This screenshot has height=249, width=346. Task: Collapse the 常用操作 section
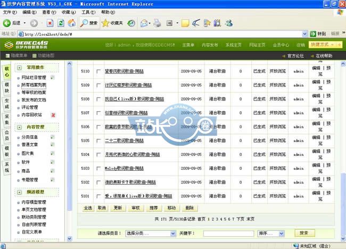(19, 68)
